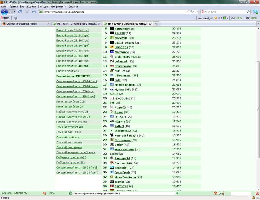Go to the browser Home page icon

coord(34,12)
